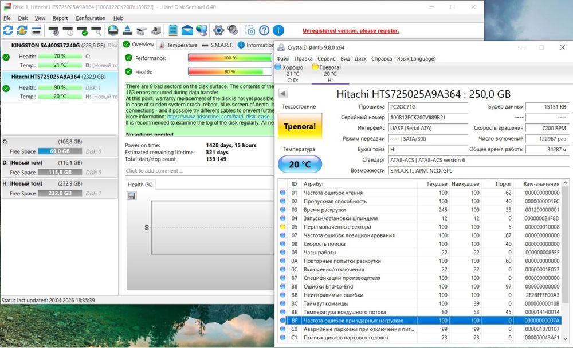Image resolution: width=573 pixels, height=348 pixels.
Task: Select the Часы работы attribute row
Action: pyautogui.click(x=419, y=252)
